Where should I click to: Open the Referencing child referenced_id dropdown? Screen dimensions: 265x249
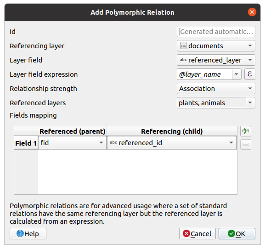tap(172, 143)
